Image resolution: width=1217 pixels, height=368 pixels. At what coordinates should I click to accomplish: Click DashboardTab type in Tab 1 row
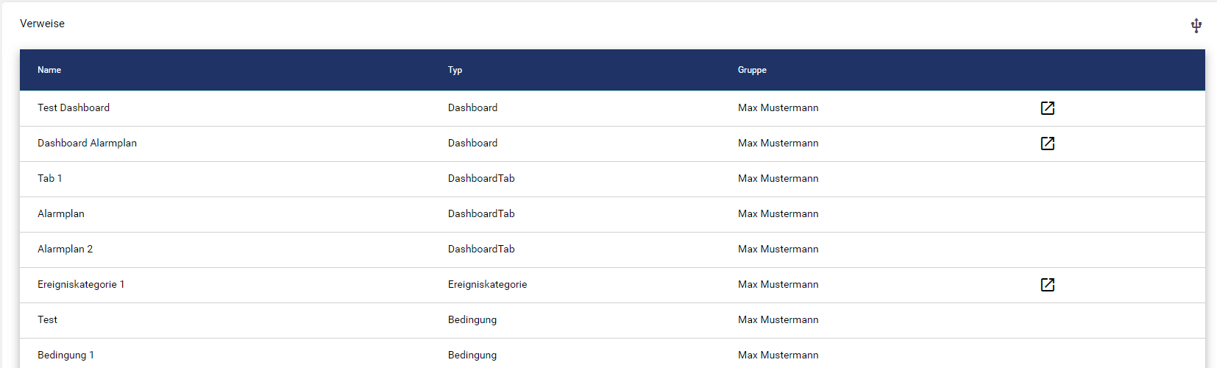tap(481, 178)
